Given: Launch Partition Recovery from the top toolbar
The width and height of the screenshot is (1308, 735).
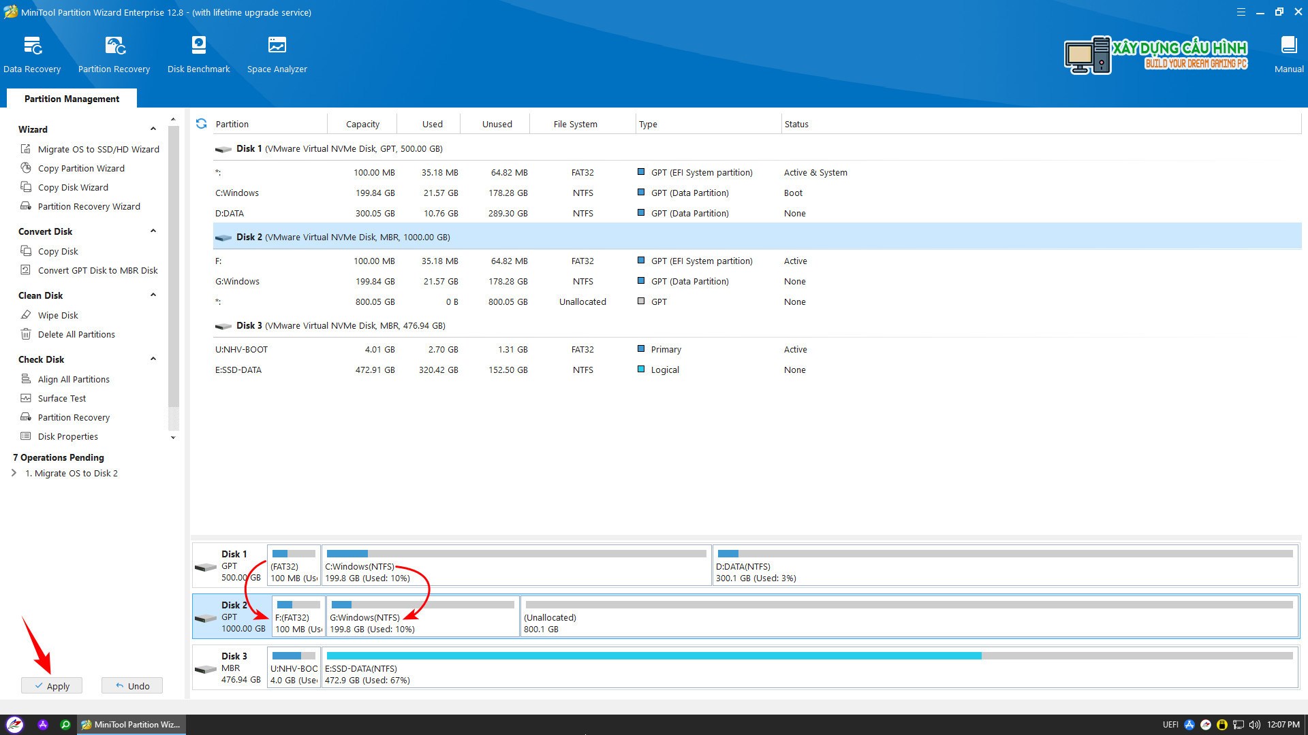Looking at the screenshot, I should tap(114, 54).
